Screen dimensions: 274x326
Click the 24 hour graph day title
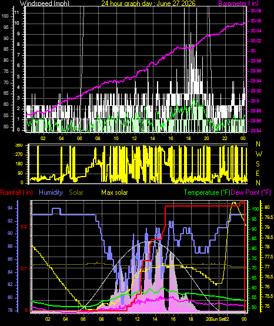tap(148, 4)
